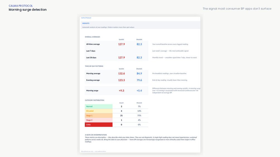This screenshot has height=157, width=280.
Task: Click the green Normal category swatch
Action: tap(99, 106)
